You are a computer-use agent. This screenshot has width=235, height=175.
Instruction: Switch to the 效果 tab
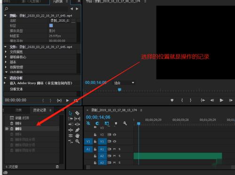[18, 110]
